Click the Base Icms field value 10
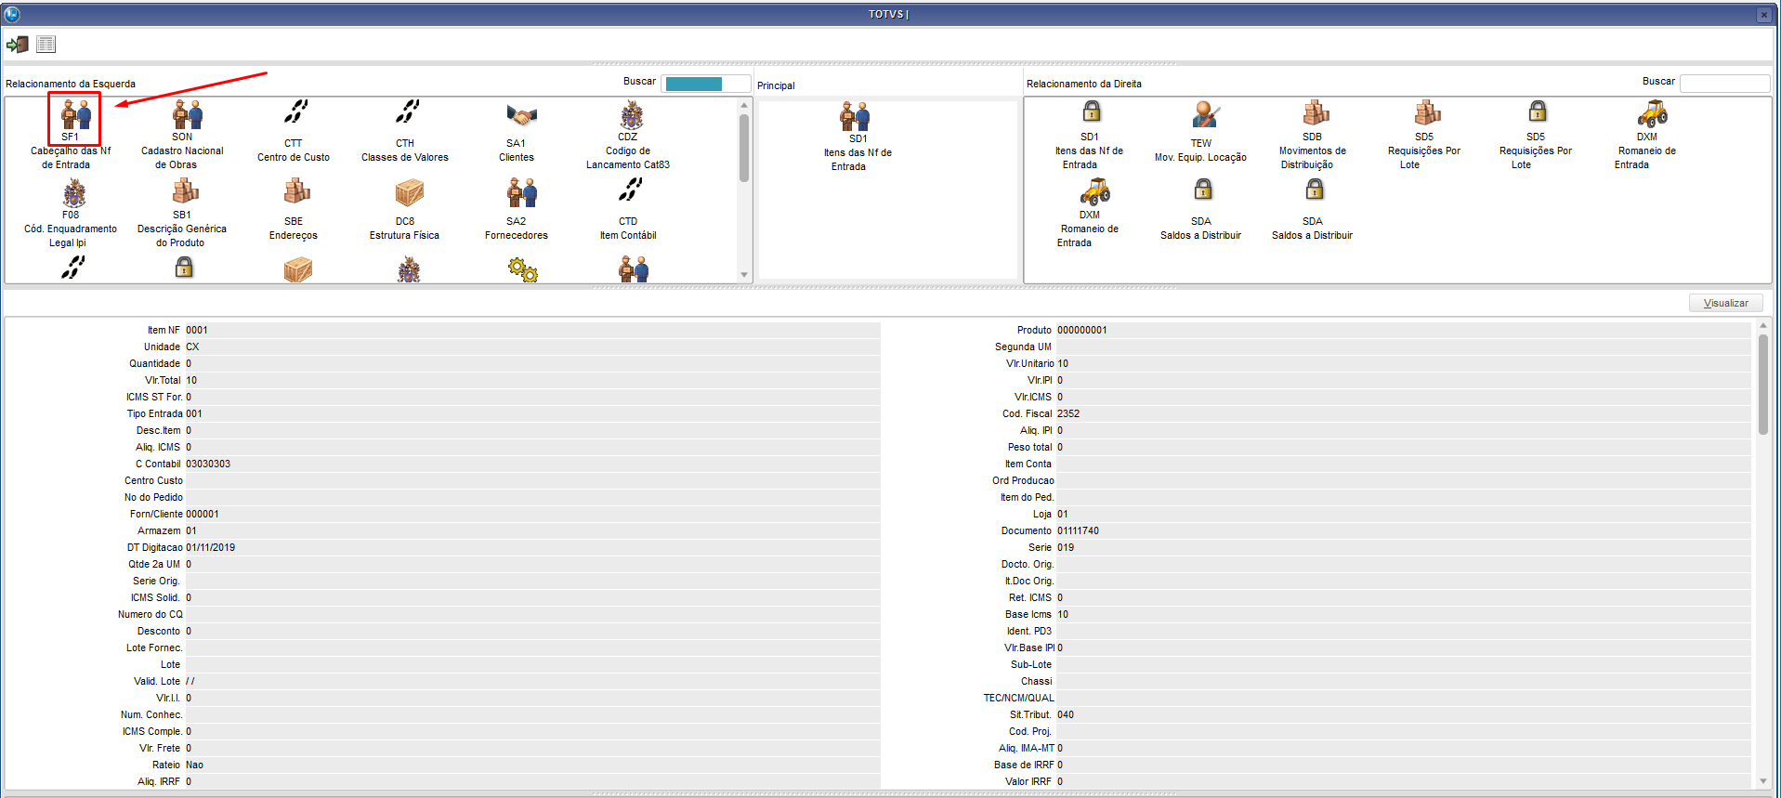The width and height of the screenshot is (1781, 798). pyautogui.click(x=1403, y=614)
